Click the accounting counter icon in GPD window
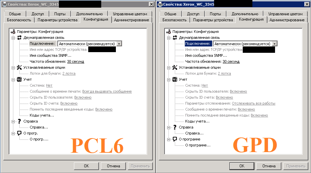Screen dimensions: 311x173 click(x=175, y=79)
